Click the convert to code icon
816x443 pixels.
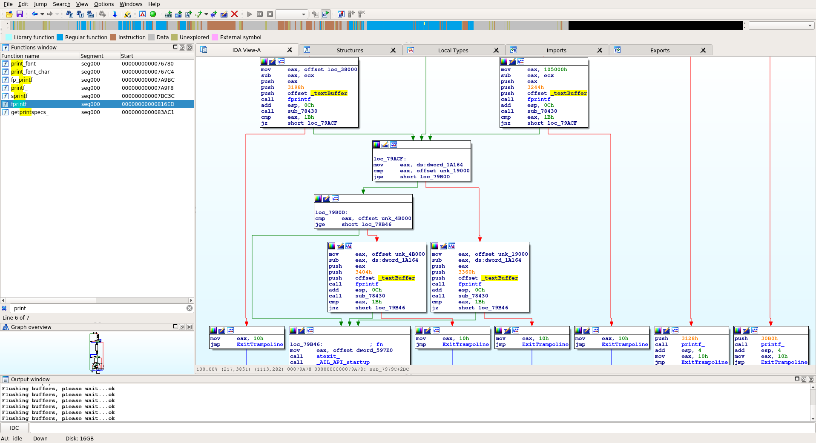168,14
